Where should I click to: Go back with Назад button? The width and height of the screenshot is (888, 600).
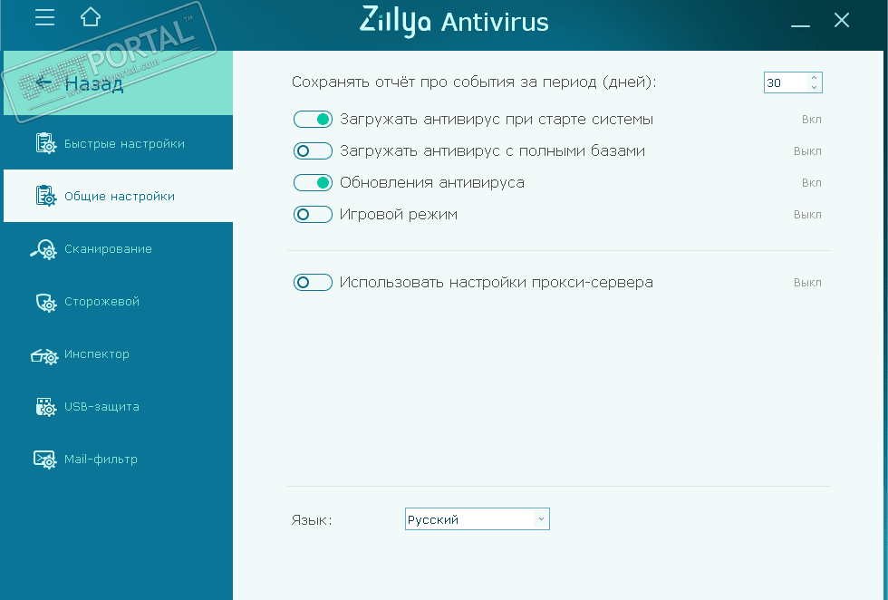(x=118, y=83)
